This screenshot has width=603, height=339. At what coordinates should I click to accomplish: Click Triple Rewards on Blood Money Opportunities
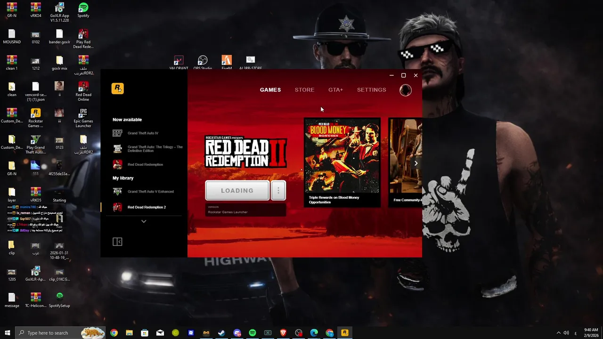(x=334, y=200)
